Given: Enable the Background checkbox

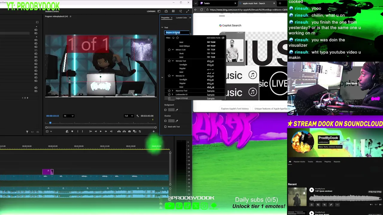Looking at the screenshot, I should [x=165, y=110].
